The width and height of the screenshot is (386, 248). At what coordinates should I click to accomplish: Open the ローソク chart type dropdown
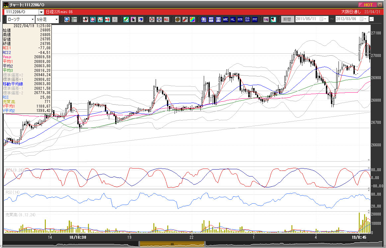tap(33, 20)
